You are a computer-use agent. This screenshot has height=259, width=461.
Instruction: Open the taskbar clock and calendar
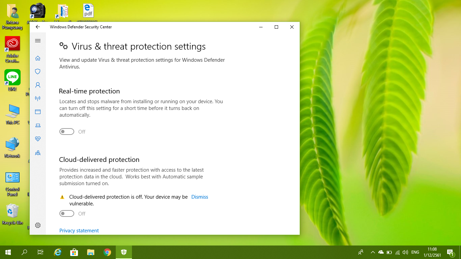(432, 252)
